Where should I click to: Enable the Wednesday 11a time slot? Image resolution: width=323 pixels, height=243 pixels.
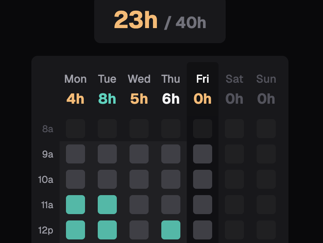[x=139, y=205]
